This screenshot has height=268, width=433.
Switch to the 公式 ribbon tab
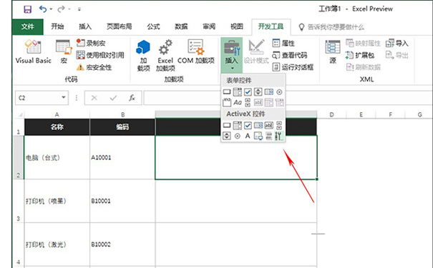[x=153, y=26]
